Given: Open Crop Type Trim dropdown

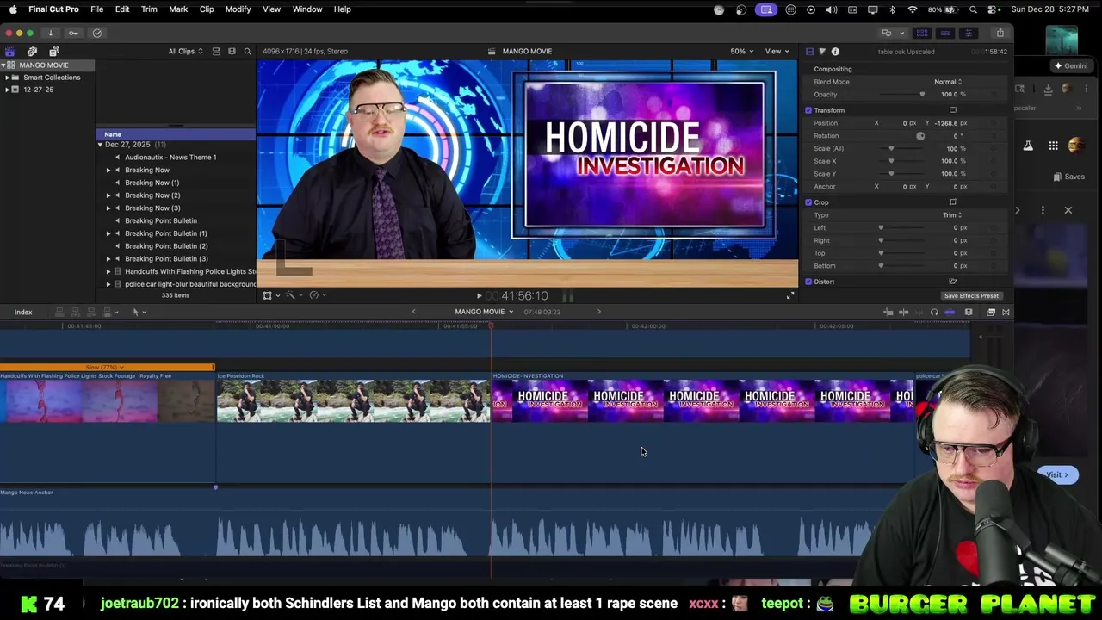Looking at the screenshot, I should point(952,215).
